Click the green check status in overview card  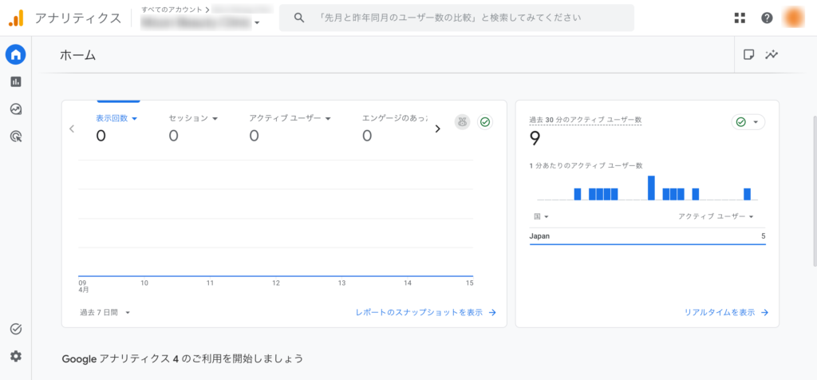tap(484, 122)
